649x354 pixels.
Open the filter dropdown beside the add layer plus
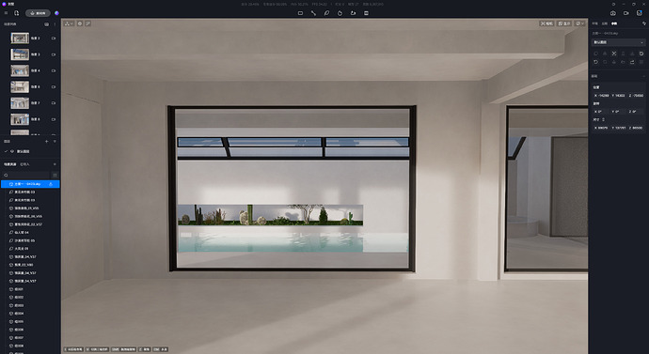55,141
